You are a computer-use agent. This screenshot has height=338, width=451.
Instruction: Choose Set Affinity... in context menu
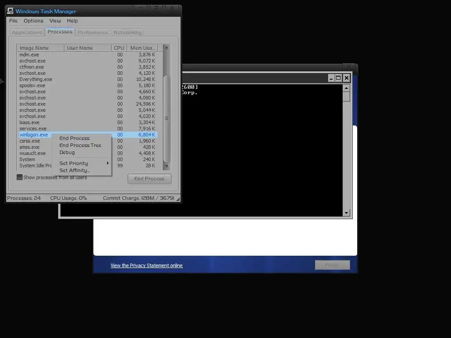(81, 170)
